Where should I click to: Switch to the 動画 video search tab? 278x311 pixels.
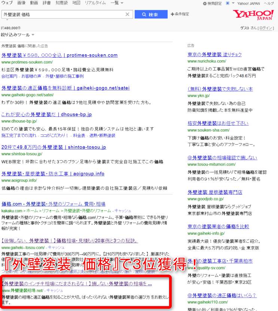tap(34, 3)
